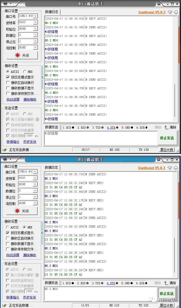
Task: Click 关闭 to close port COM13
Action: pos(22,55)
